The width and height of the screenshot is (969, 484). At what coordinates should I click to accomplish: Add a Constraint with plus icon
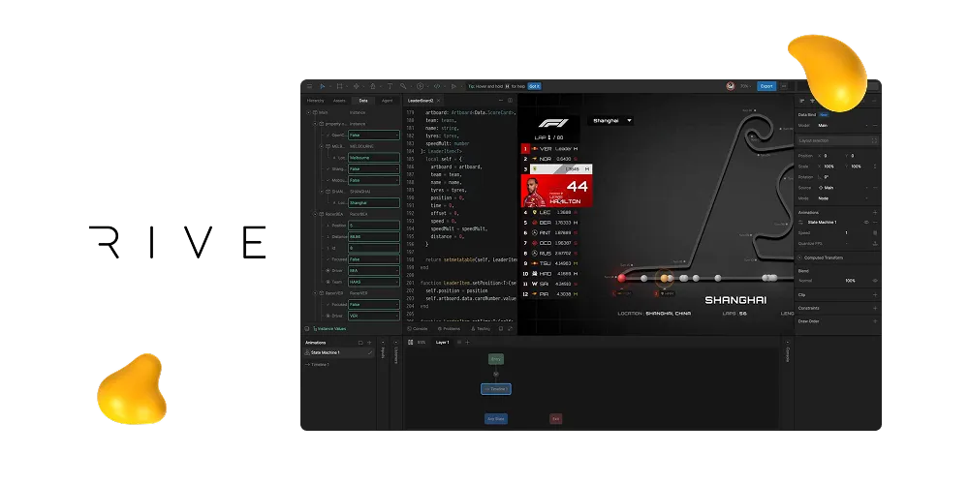[x=874, y=308]
